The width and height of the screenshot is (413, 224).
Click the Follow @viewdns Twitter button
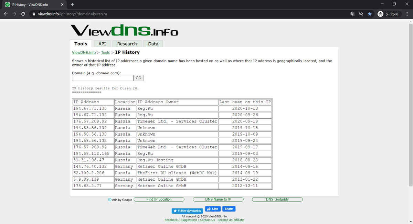click(x=188, y=211)
